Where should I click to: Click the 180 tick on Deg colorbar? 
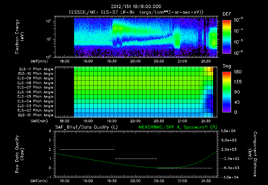click(238, 72)
